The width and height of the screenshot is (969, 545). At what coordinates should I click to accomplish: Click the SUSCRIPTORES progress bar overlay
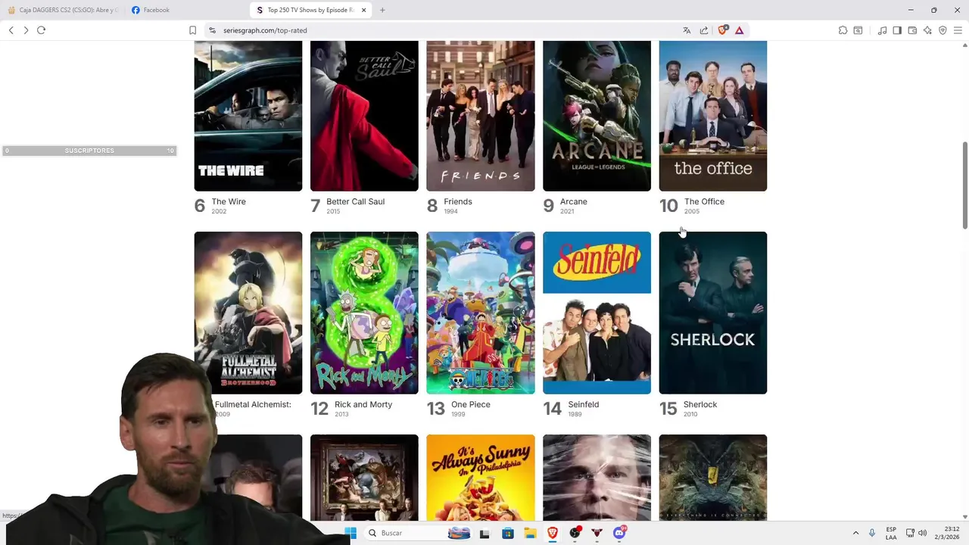click(x=89, y=151)
